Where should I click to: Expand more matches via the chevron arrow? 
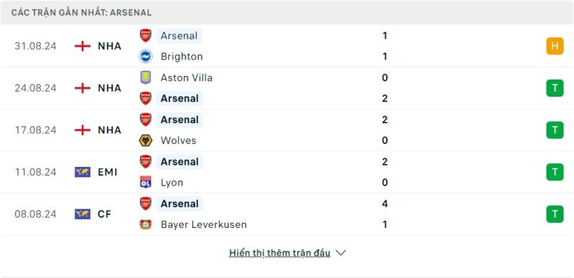tap(341, 253)
